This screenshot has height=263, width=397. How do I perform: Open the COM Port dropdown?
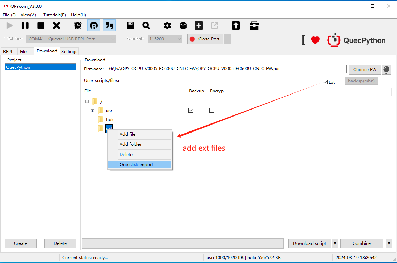point(71,39)
